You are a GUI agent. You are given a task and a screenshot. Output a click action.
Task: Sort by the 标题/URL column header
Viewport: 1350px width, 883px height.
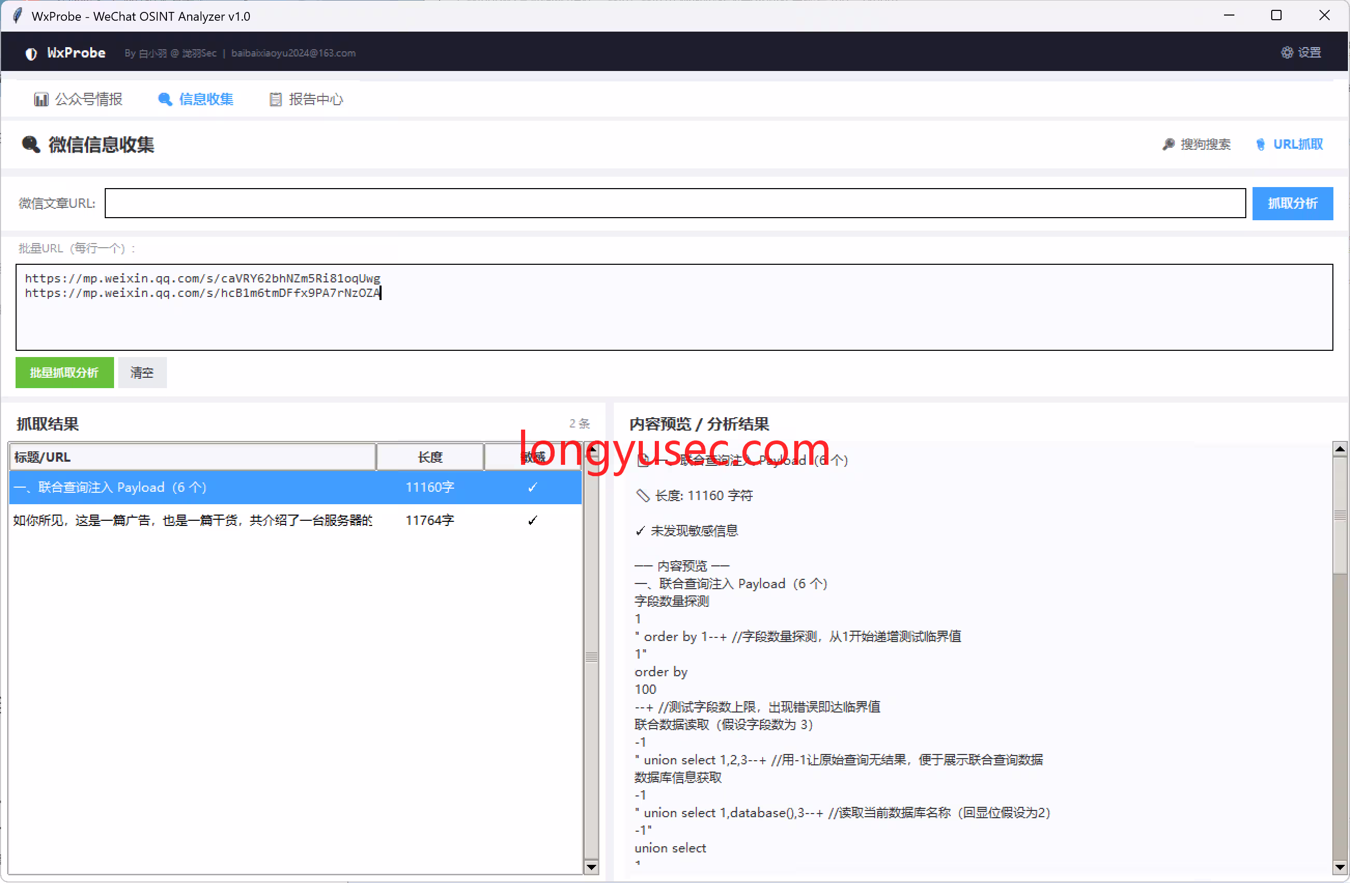(x=192, y=457)
